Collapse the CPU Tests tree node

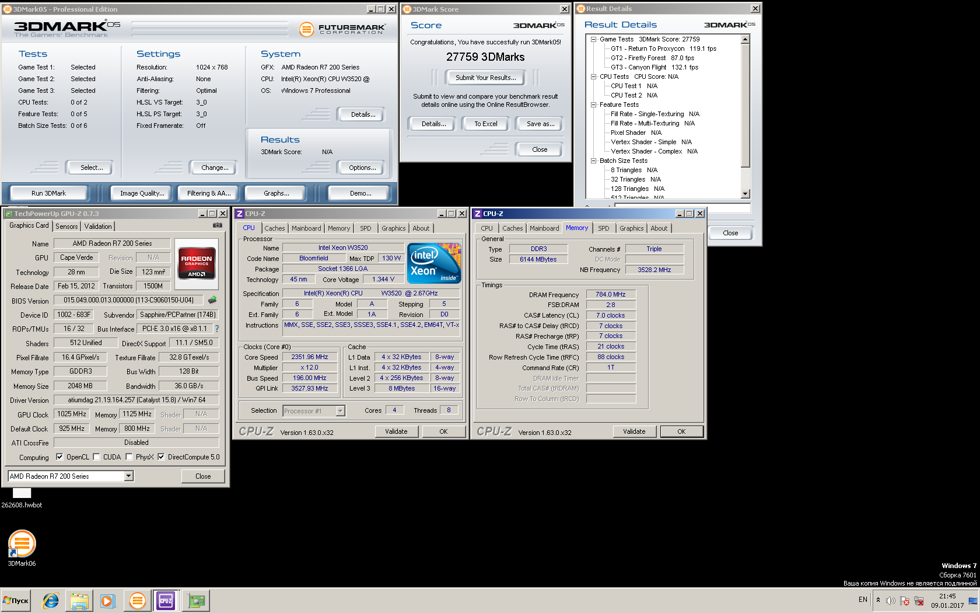(x=593, y=76)
